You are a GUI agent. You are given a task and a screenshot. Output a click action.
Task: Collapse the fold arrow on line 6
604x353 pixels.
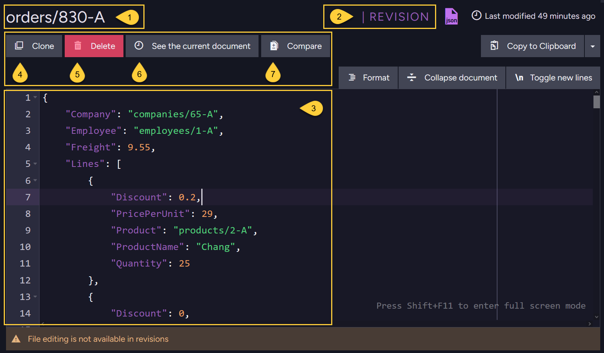pyautogui.click(x=35, y=180)
